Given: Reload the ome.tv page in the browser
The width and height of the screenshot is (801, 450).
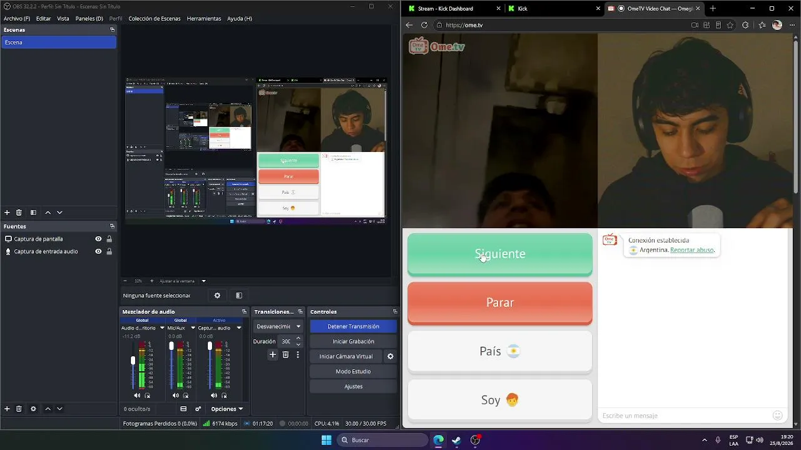Looking at the screenshot, I should pos(424,25).
